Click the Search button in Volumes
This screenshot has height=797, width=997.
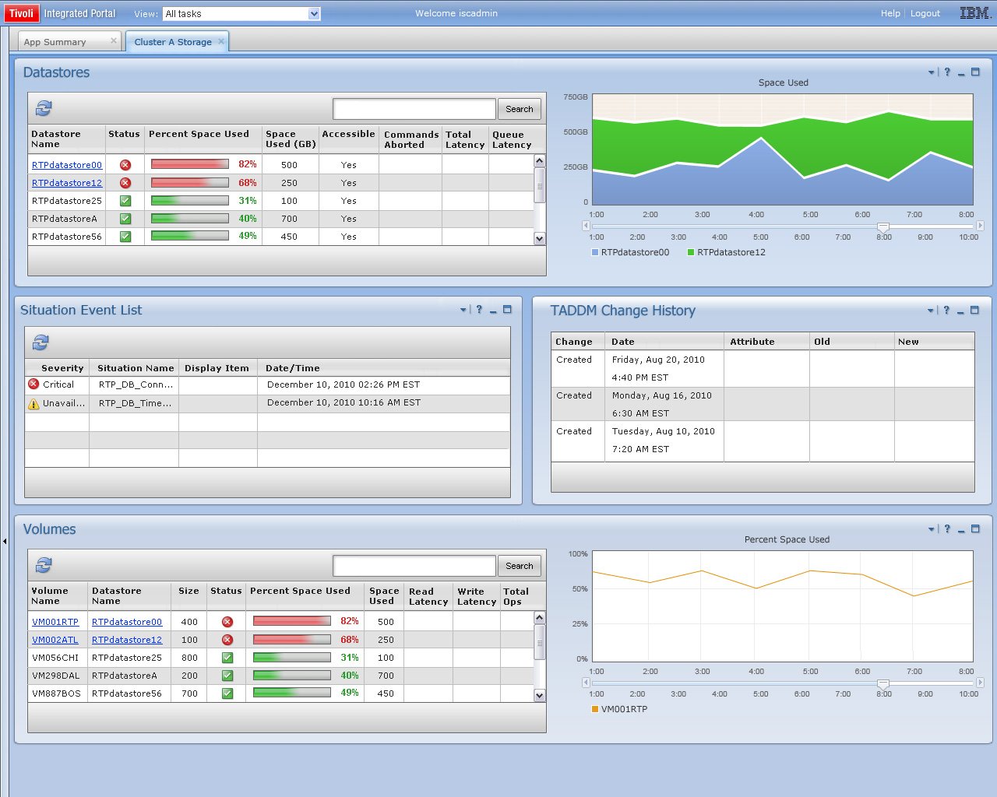[x=520, y=566]
